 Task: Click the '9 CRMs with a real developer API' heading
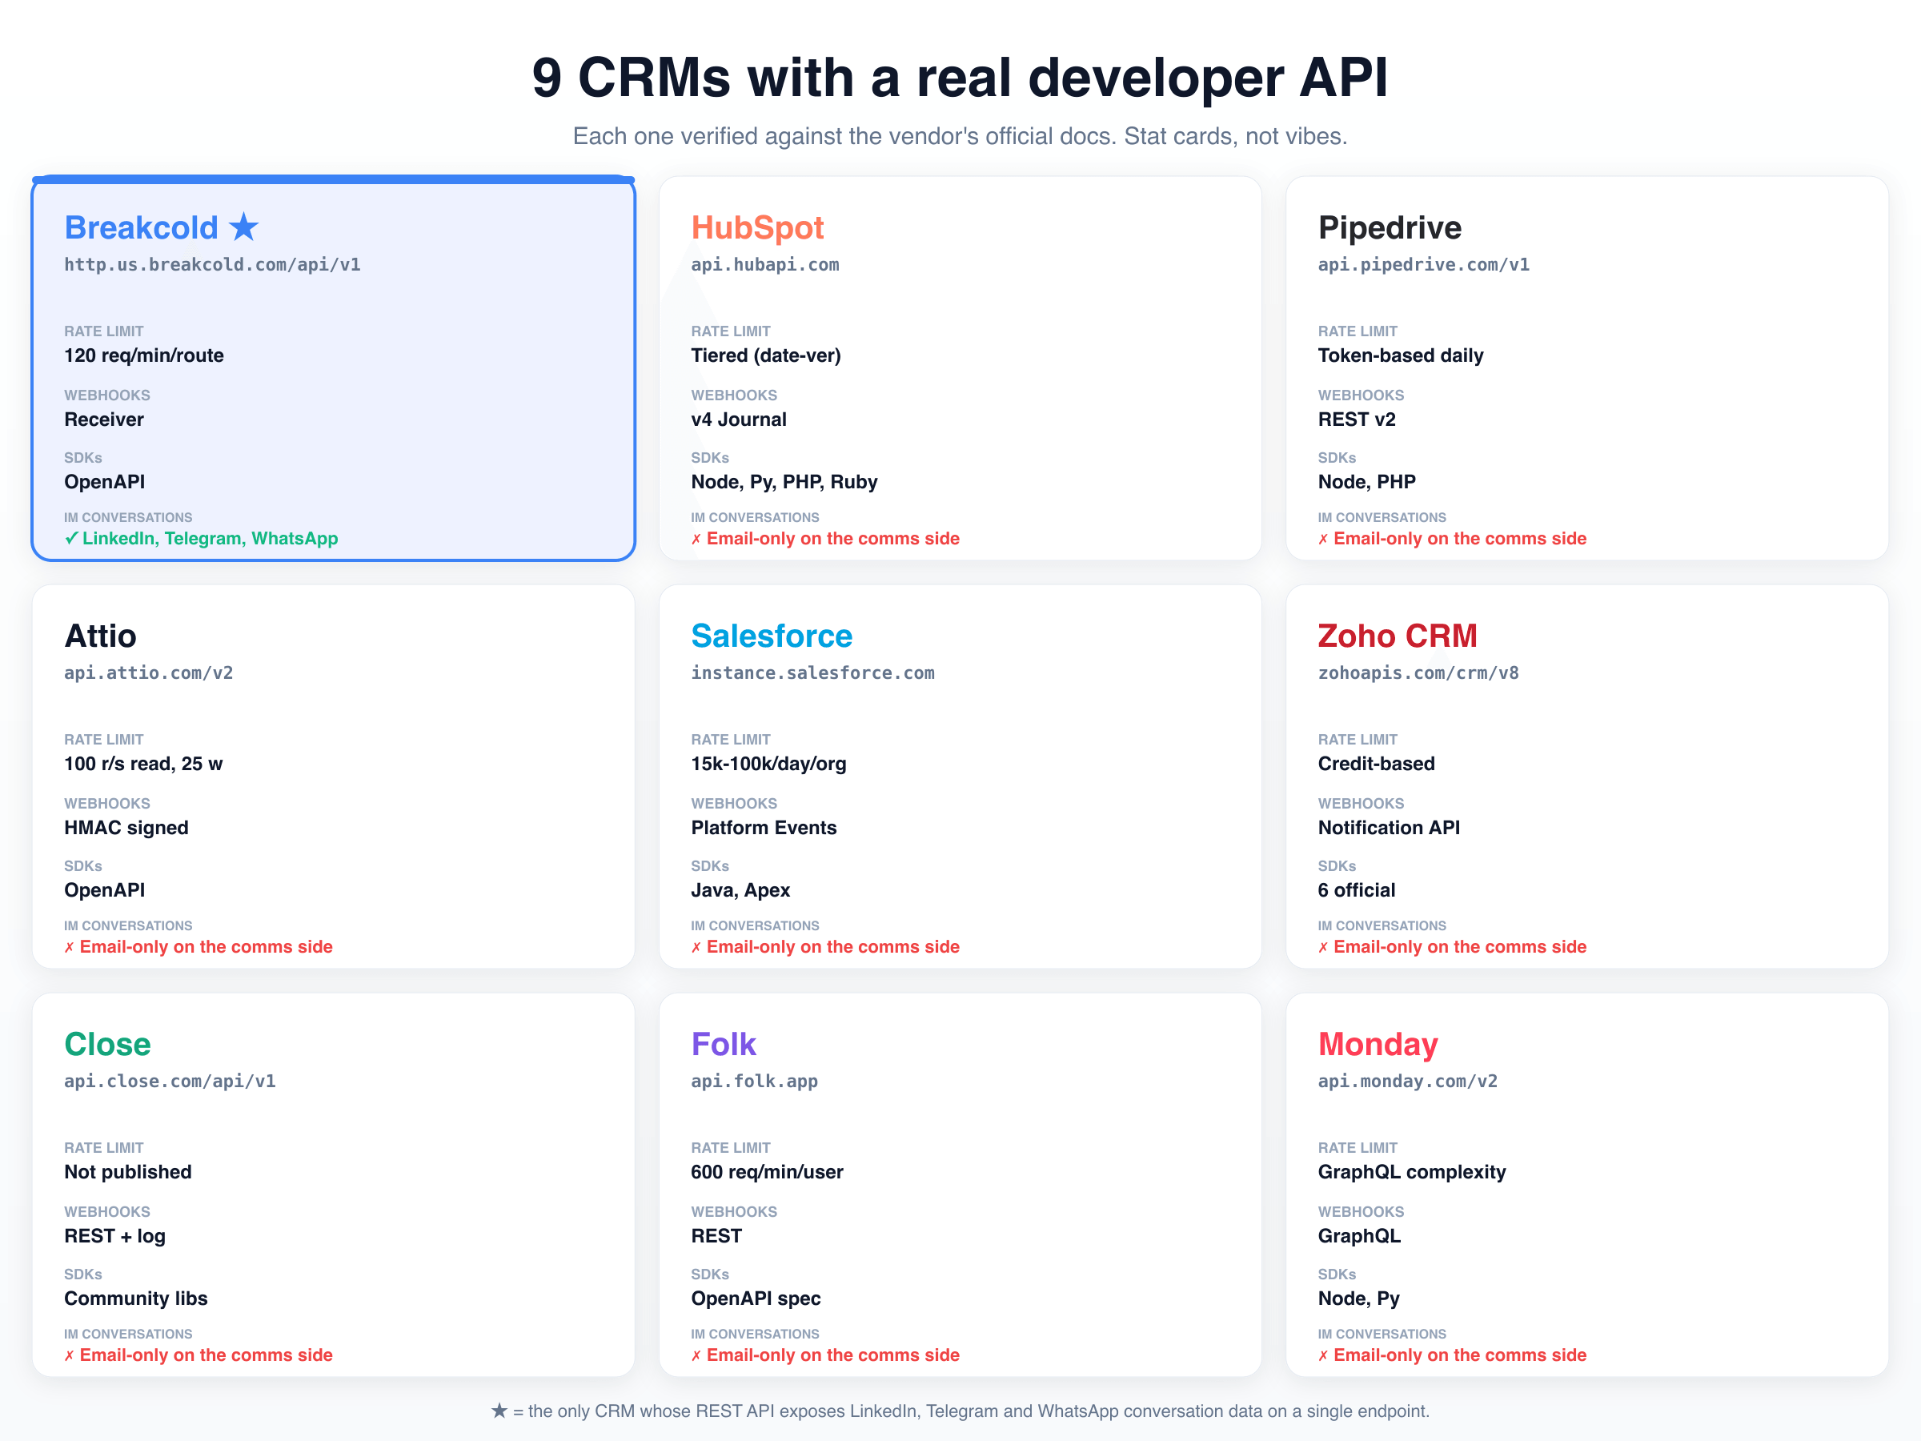(960, 78)
